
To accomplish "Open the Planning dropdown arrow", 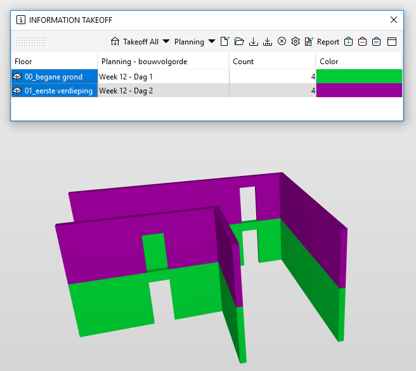I will tap(211, 42).
